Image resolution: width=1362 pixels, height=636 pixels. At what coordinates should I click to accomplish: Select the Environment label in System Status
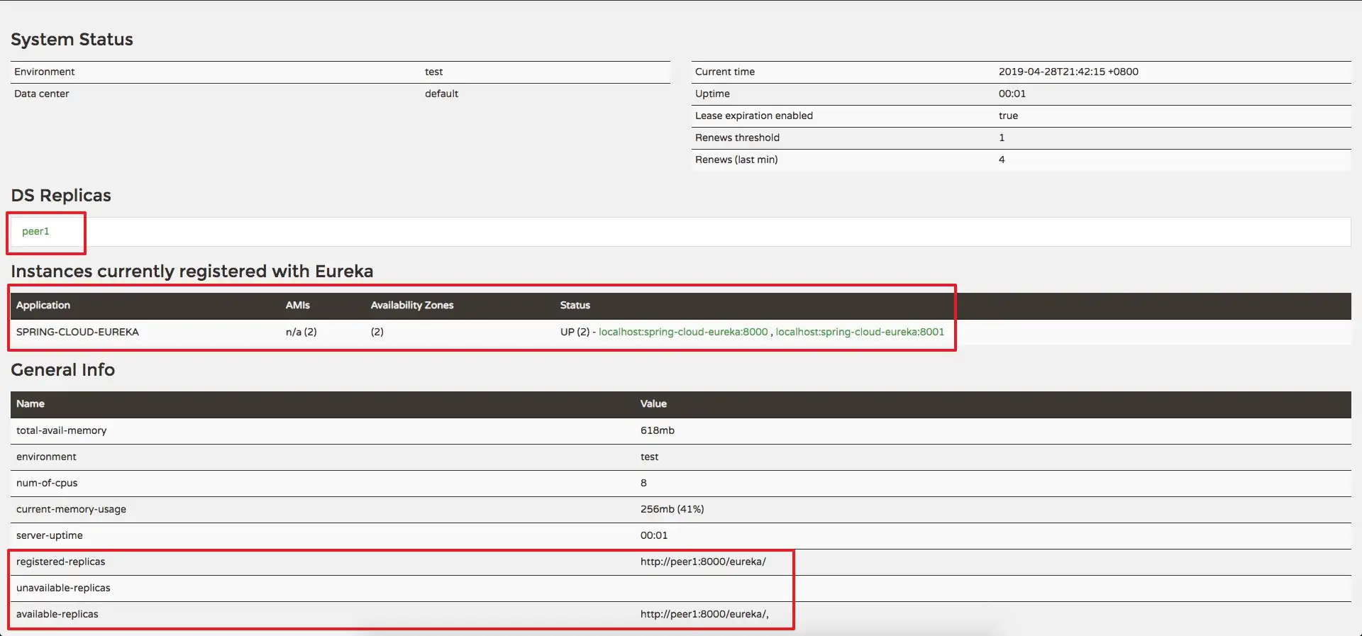coord(44,72)
